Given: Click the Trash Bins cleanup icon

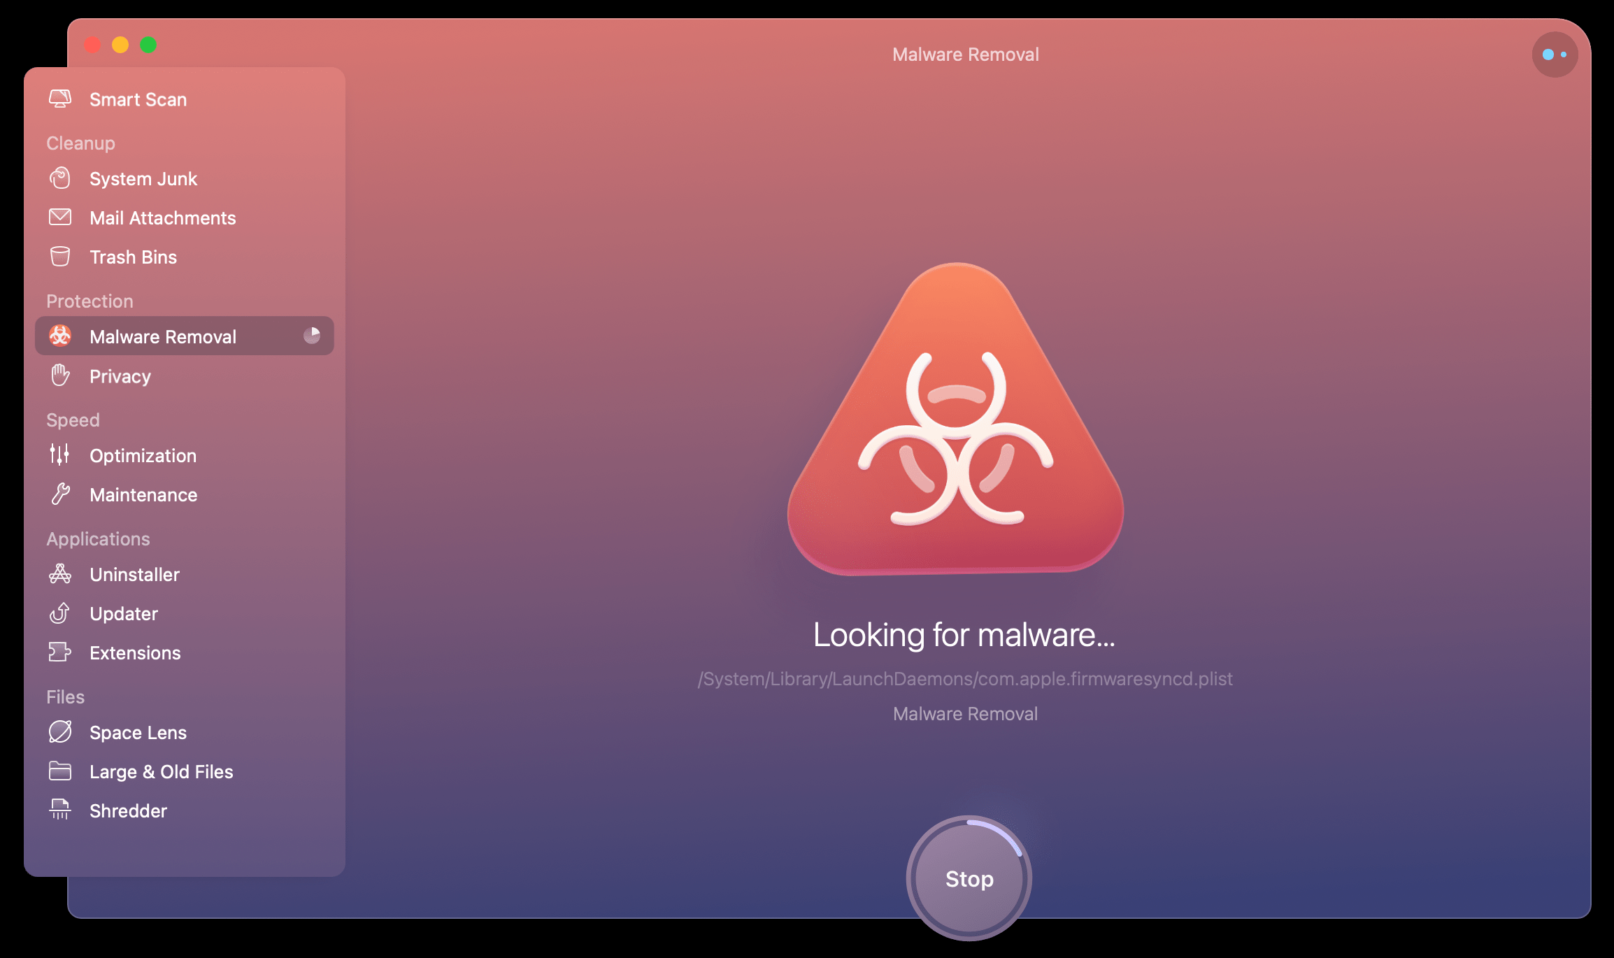Looking at the screenshot, I should pyautogui.click(x=60, y=255).
